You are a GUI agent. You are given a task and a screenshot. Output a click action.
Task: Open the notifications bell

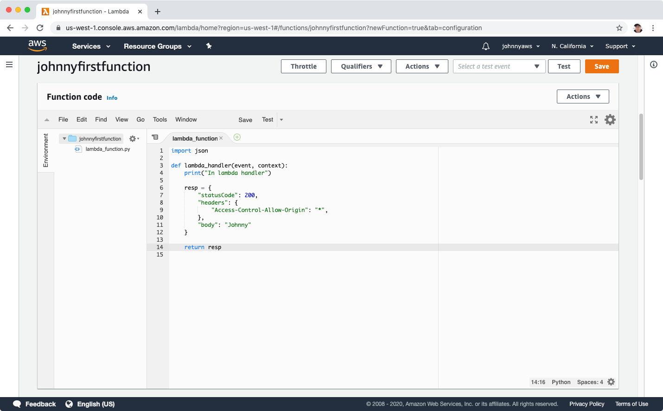coord(486,46)
